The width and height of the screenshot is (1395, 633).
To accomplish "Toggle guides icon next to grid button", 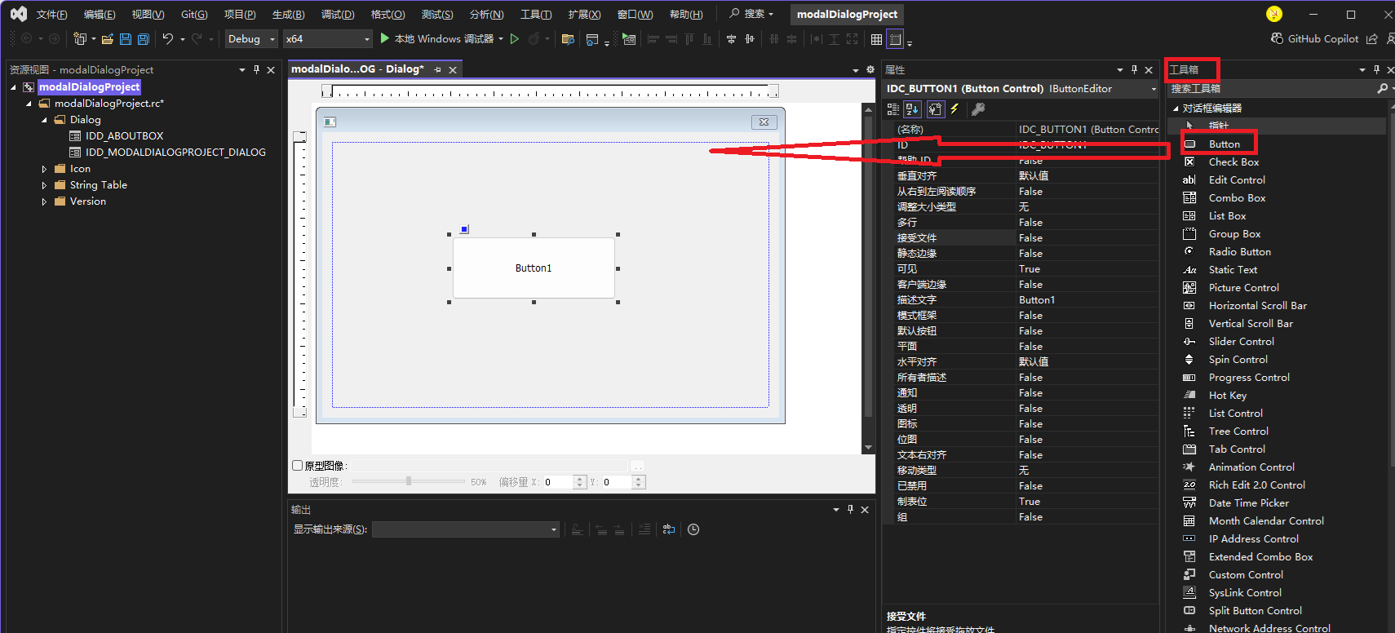I will pos(895,39).
